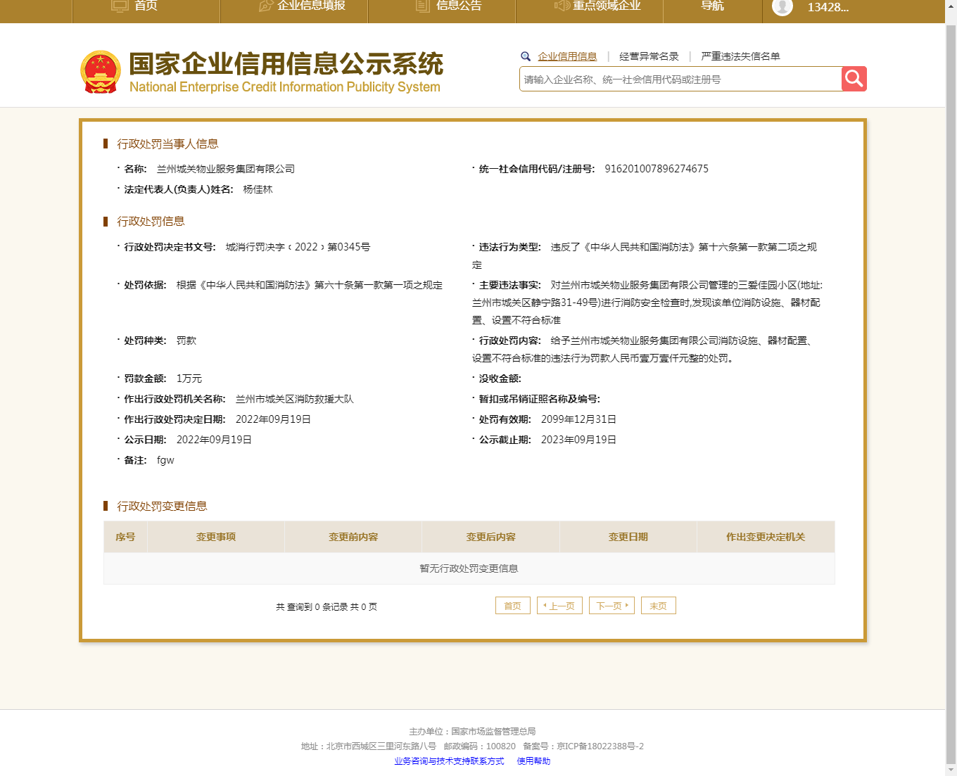Click the 首页 pagination button

pos(513,606)
